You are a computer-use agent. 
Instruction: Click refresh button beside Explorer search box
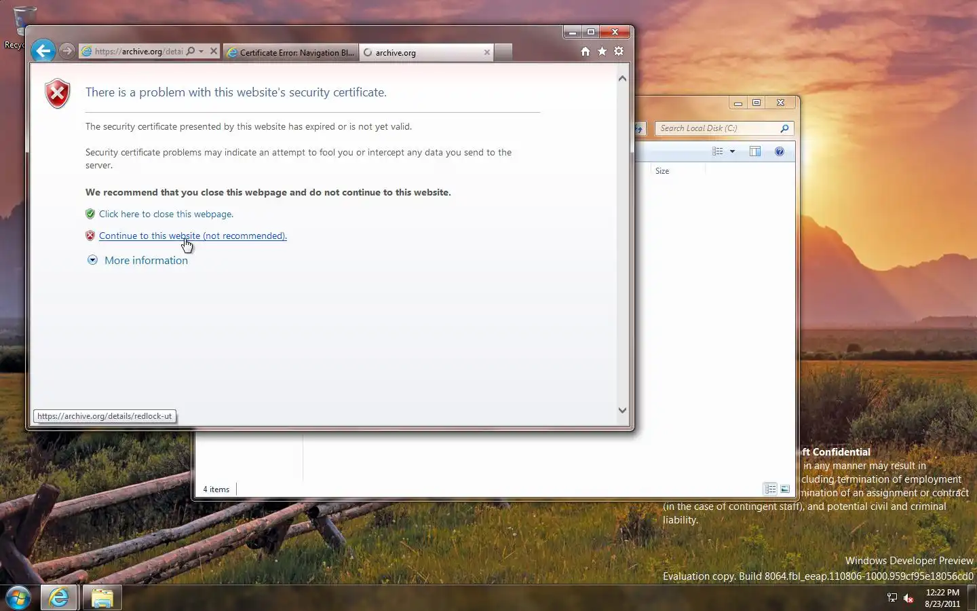point(639,128)
